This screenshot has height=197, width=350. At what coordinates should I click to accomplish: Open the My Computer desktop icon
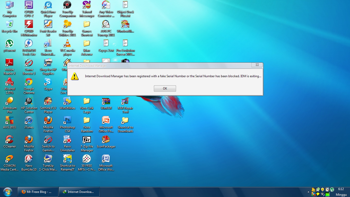(10, 9)
